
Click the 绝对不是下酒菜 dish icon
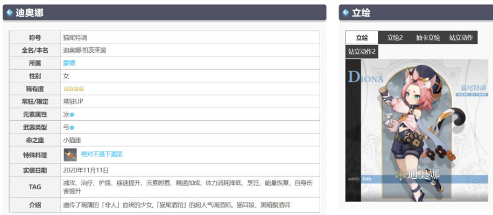coord(70,155)
